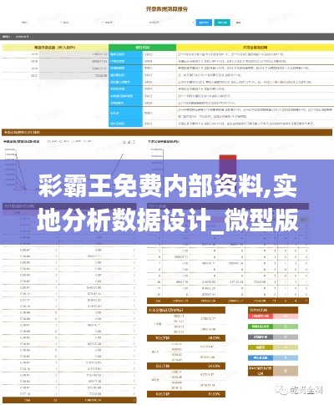
Task: Click the WeChat logo icon at bottom right
Action: click(x=281, y=390)
